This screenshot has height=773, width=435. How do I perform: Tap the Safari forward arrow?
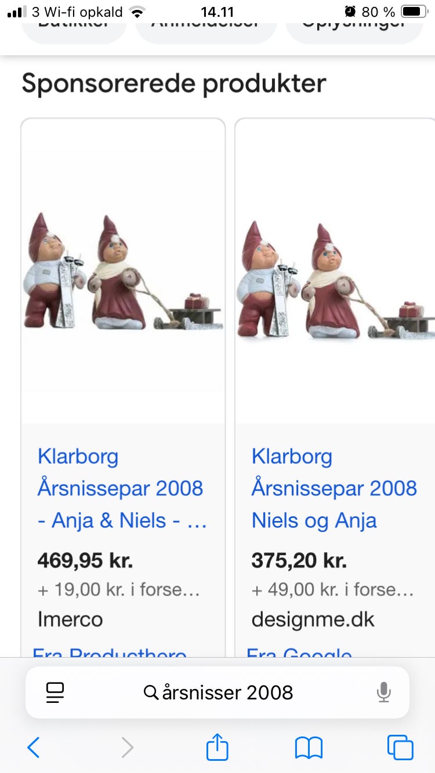pyautogui.click(x=128, y=748)
